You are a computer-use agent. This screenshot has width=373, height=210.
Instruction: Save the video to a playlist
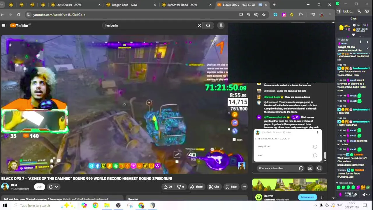point(231,187)
